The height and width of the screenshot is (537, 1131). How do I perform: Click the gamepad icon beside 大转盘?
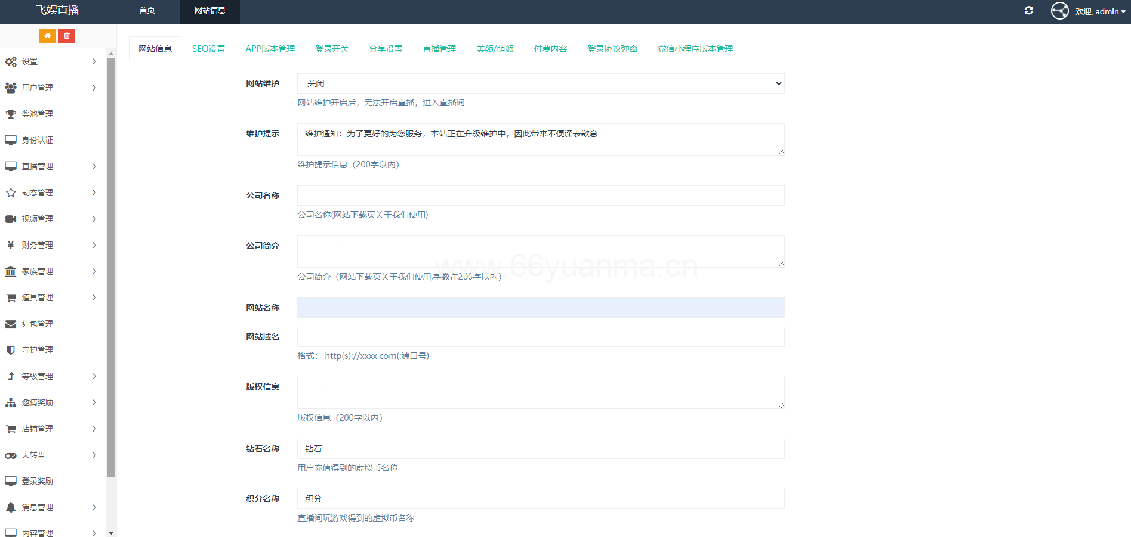click(x=11, y=455)
